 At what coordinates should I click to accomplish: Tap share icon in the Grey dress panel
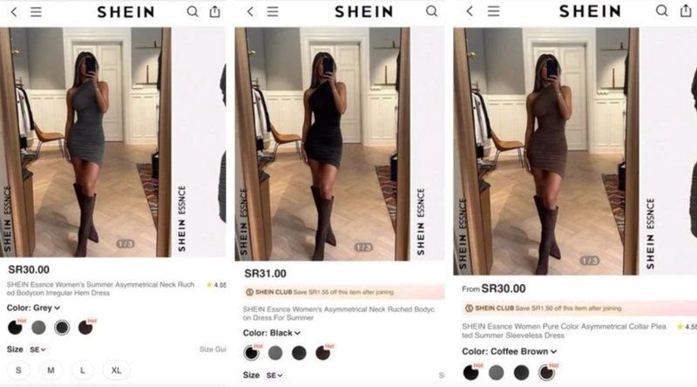click(x=215, y=11)
